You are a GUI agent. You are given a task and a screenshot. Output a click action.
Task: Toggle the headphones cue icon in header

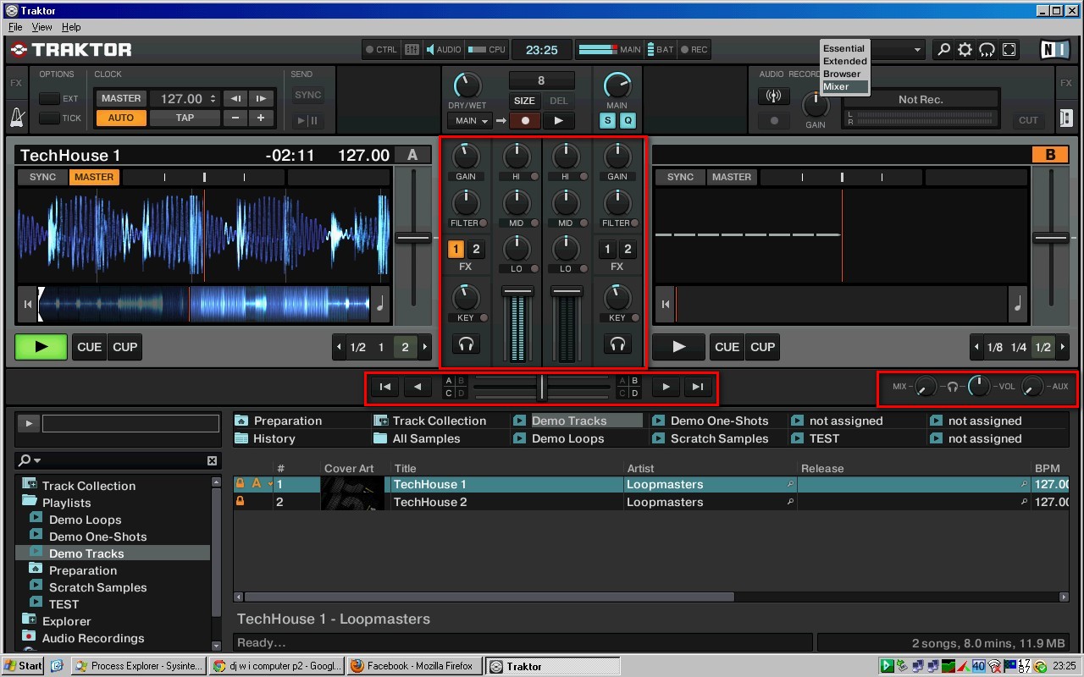click(x=987, y=50)
